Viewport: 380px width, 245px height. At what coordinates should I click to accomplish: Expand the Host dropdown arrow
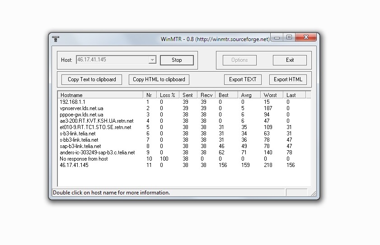pos(152,60)
